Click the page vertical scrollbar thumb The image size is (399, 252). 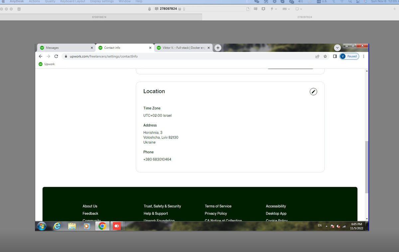[x=367, y=167]
